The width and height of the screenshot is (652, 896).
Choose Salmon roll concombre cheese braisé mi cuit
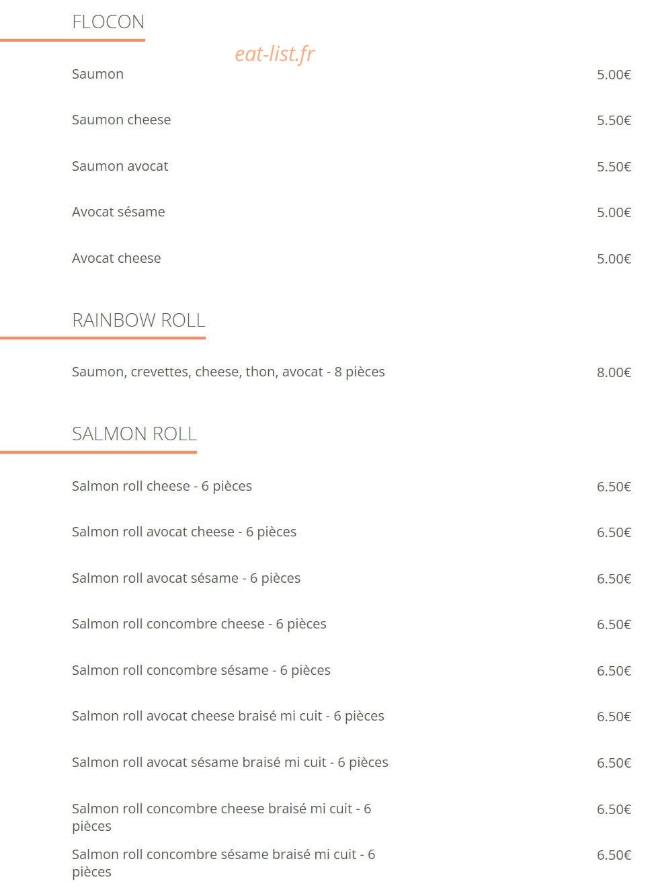point(221,817)
